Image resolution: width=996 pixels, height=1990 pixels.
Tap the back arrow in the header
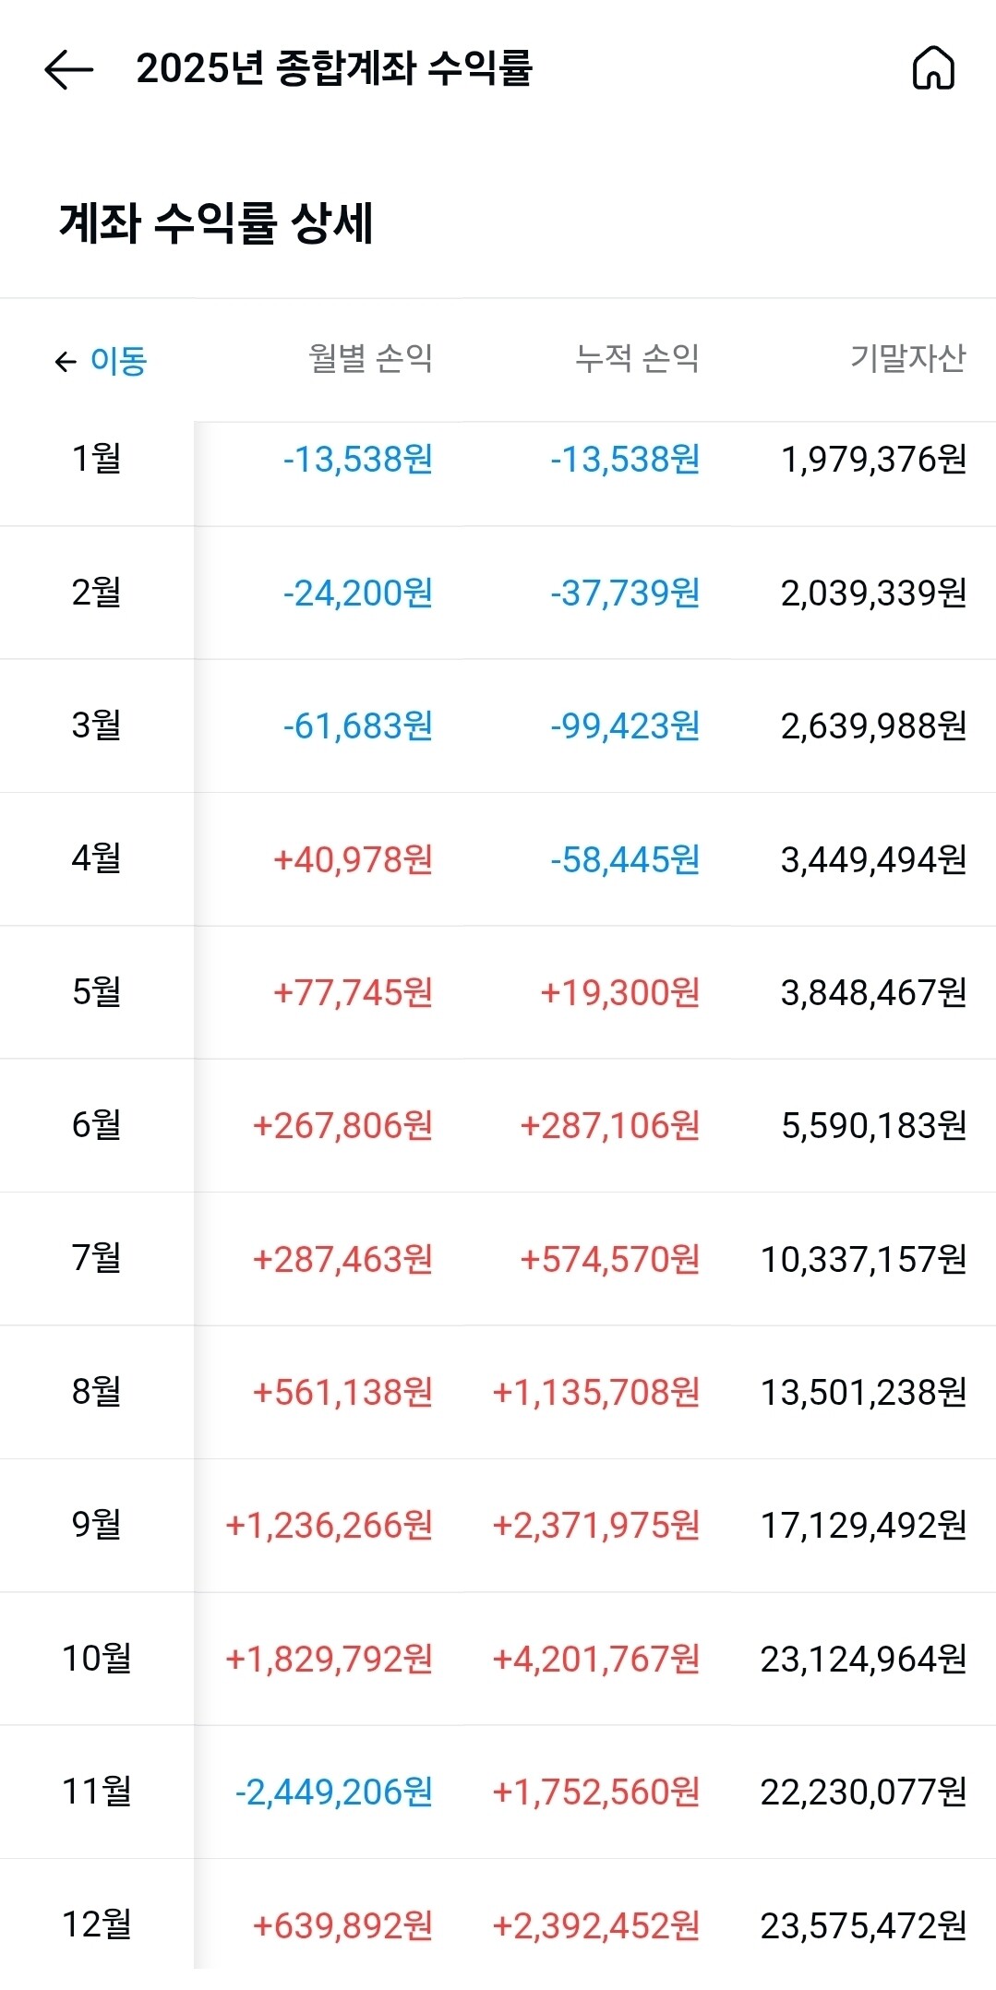tap(69, 69)
